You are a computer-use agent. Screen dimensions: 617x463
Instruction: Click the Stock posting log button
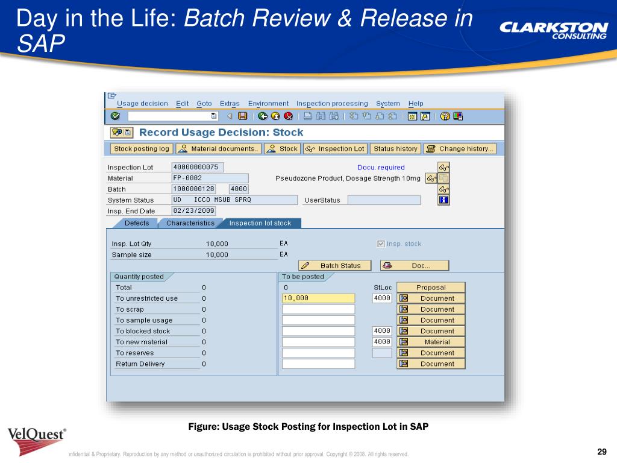(142, 149)
